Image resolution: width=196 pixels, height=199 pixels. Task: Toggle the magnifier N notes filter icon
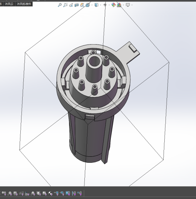coord(10,193)
